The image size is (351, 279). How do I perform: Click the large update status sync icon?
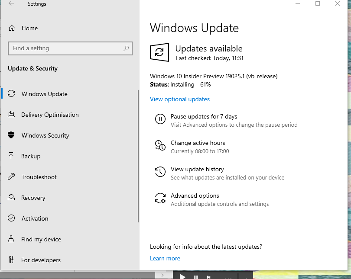159,52
